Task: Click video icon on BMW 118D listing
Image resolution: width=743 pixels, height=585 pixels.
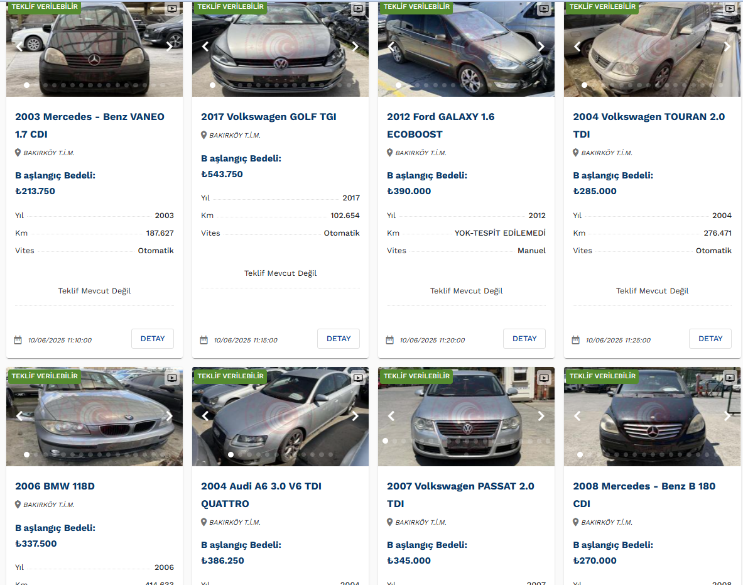Action: 172,378
